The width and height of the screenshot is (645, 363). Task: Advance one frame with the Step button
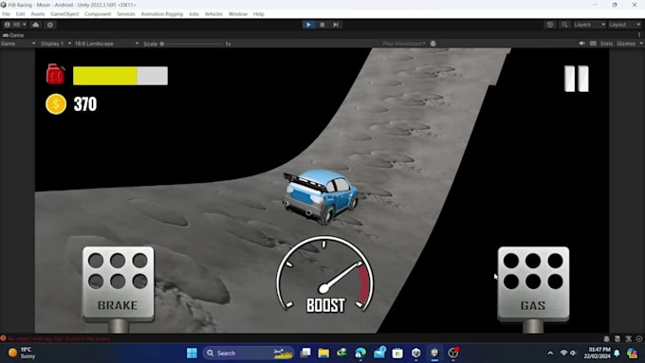pyautogui.click(x=336, y=25)
